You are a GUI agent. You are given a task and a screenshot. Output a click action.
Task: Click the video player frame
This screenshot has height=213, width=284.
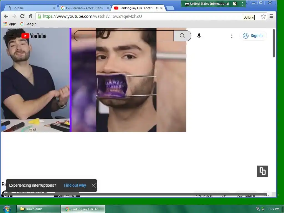tap(94, 80)
